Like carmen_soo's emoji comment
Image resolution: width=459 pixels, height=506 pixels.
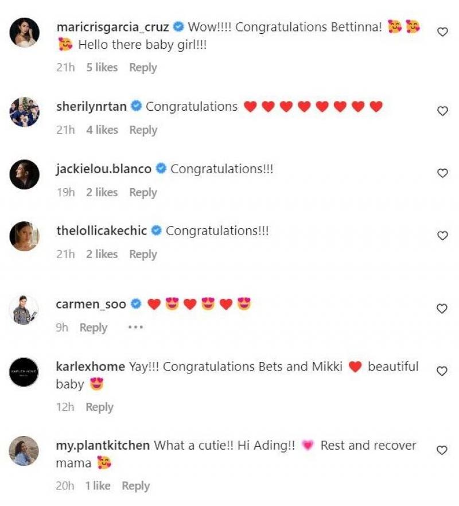pos(442,309)
